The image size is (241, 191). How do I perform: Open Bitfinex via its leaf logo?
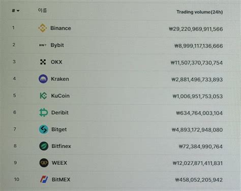(44, 146)
